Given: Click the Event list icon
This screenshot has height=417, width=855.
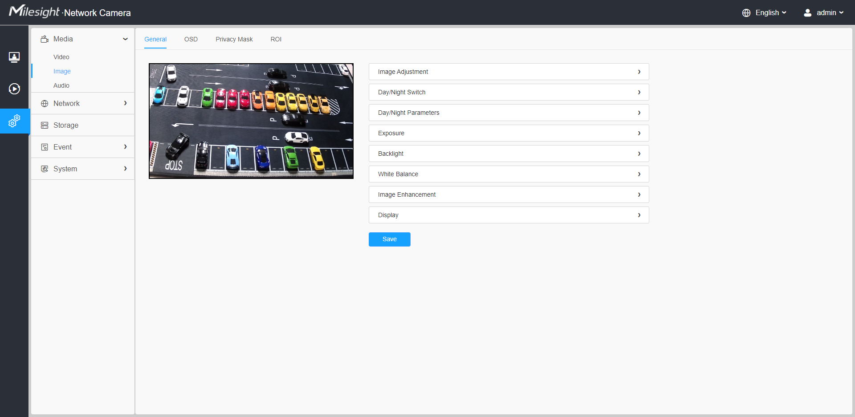Looking at the screenshot, I should (45, 147).
